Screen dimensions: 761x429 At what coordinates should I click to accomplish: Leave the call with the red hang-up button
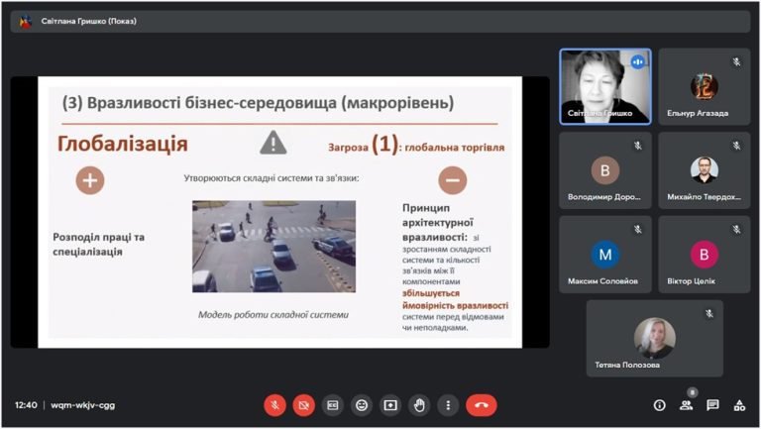(x=482, y=405)
